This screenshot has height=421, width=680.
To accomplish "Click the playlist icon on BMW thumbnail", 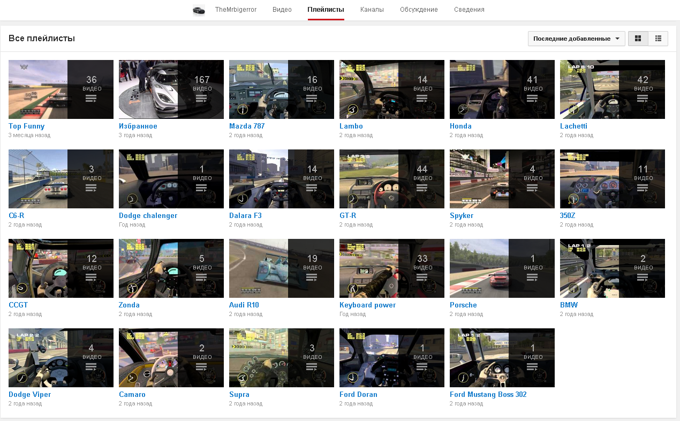I will (643, 277).
